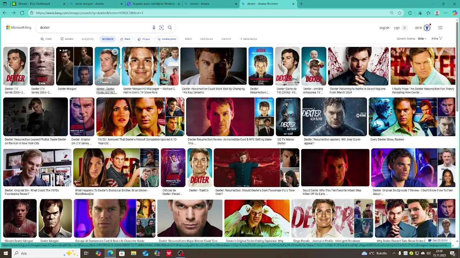The height and width of the screenshot is (258, 460).
Task: Open the browser extensions puzzle icon
Action: click(x=410, y=13)
